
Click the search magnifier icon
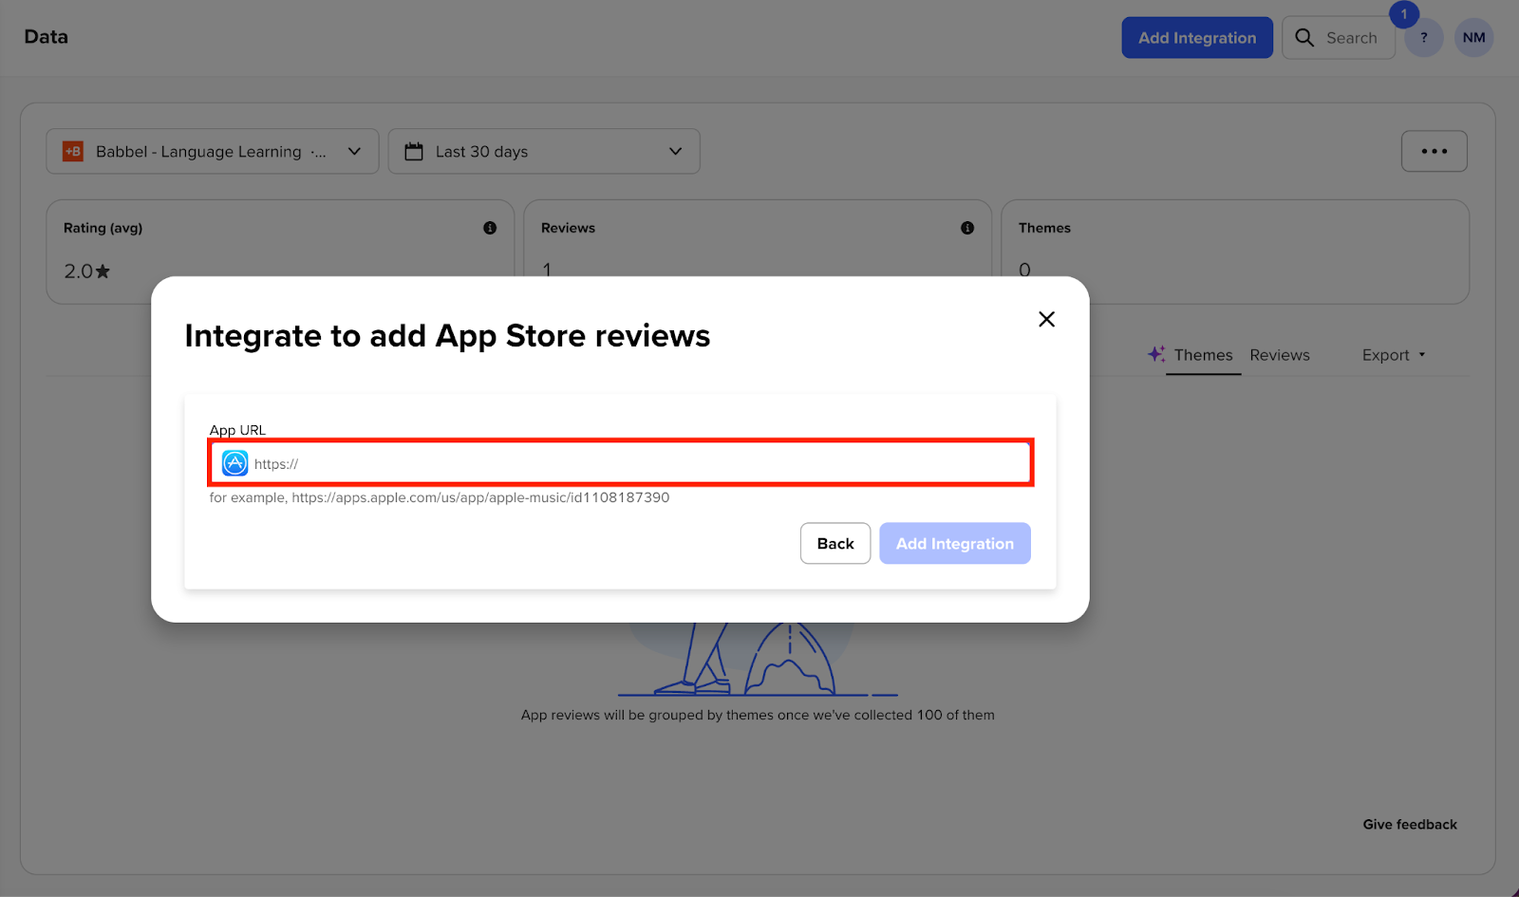[1304, 38]
